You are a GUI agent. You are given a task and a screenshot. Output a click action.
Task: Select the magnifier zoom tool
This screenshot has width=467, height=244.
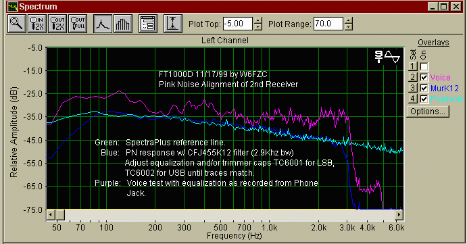pos(17,24)
